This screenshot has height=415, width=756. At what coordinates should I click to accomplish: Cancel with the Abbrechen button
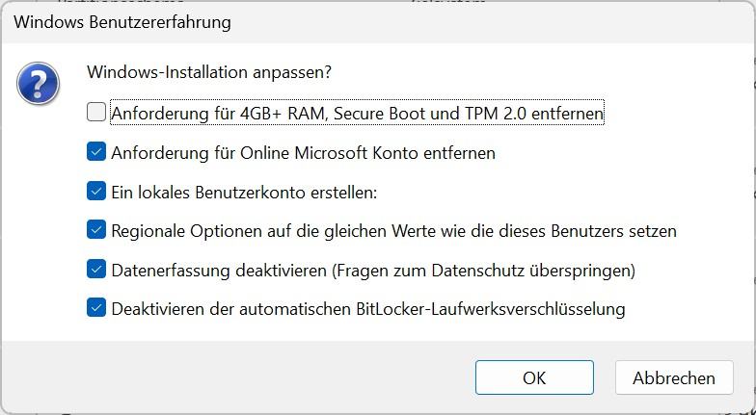click(674, 377)
